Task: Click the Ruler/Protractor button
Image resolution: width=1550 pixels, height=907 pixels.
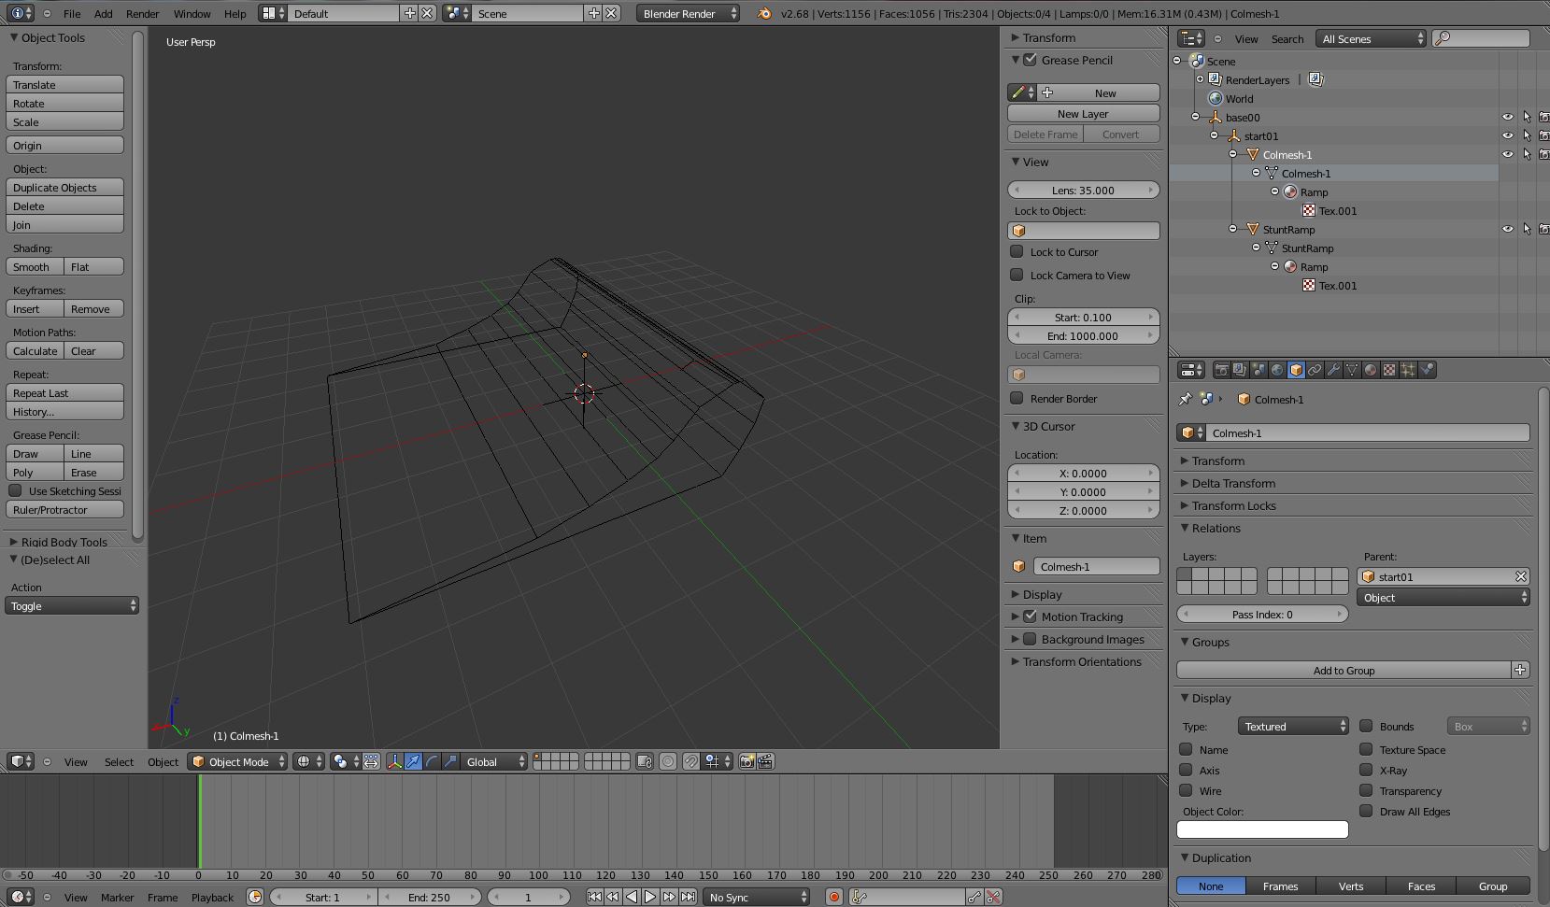Action: pyautogui.click(x=64, y=509)
